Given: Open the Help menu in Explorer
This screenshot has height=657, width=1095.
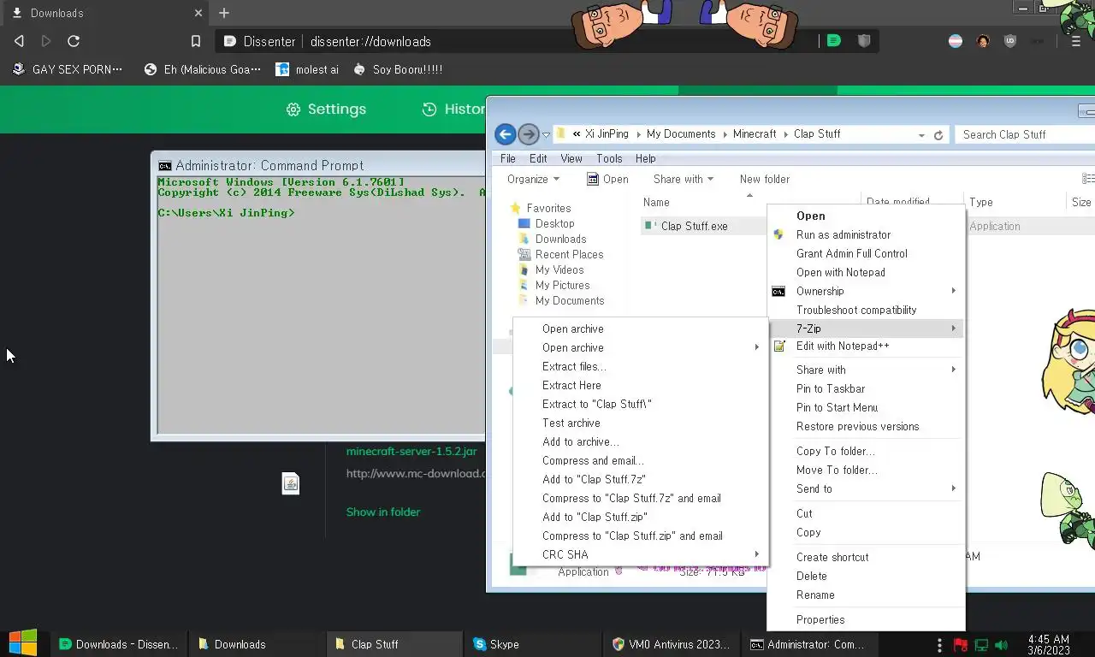Looking at the screenshot, I should click(x=646, y=159).
